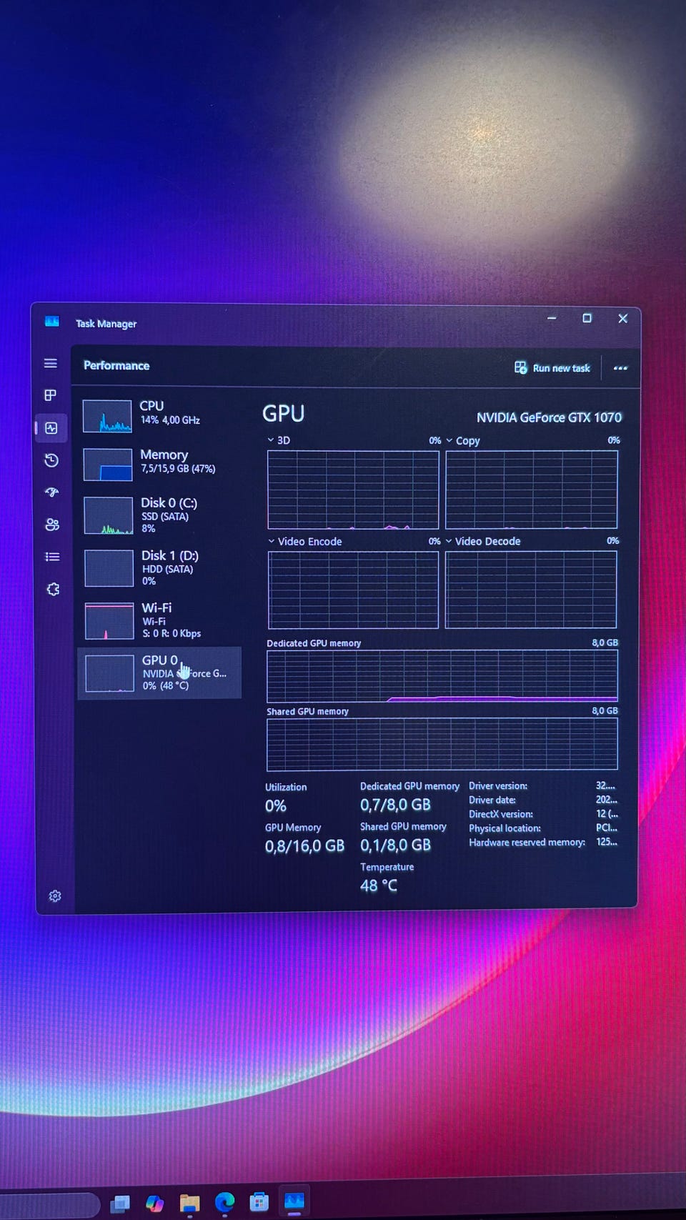Open File Explorer from the taskbar
686x1220 pixels.
(189, 1204)
